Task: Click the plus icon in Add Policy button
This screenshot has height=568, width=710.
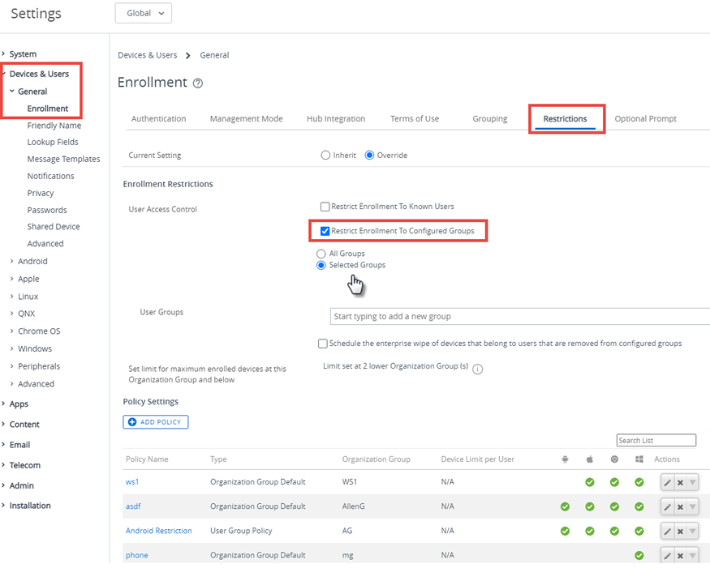Action: click(x=132, y=422)
